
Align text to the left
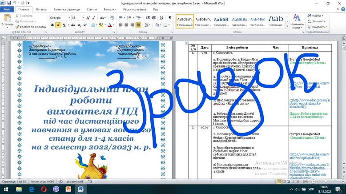pyautogui.click(x=121, y=25)
